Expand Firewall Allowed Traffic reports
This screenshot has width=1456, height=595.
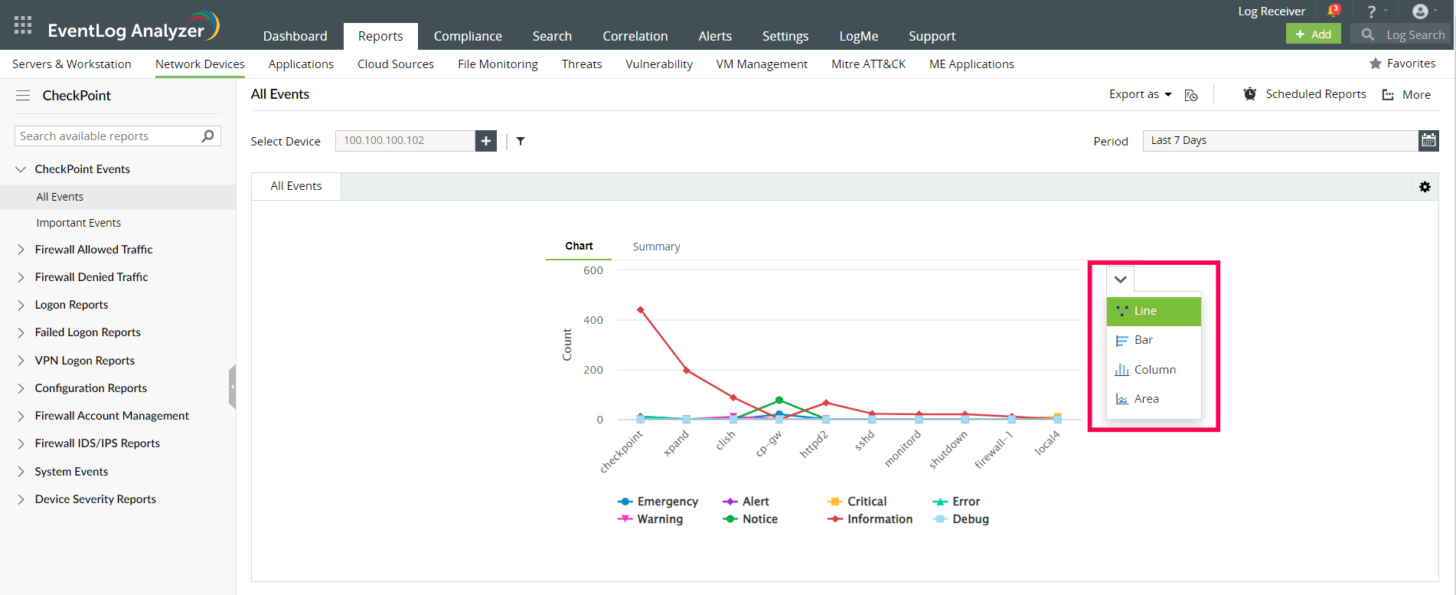click(21, 250)
